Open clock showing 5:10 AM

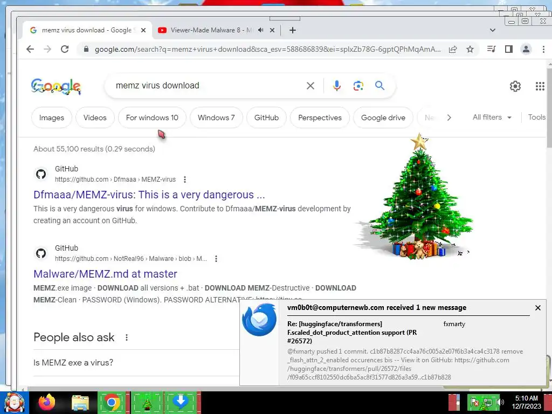pyautogui.click(x=526, y=402)
